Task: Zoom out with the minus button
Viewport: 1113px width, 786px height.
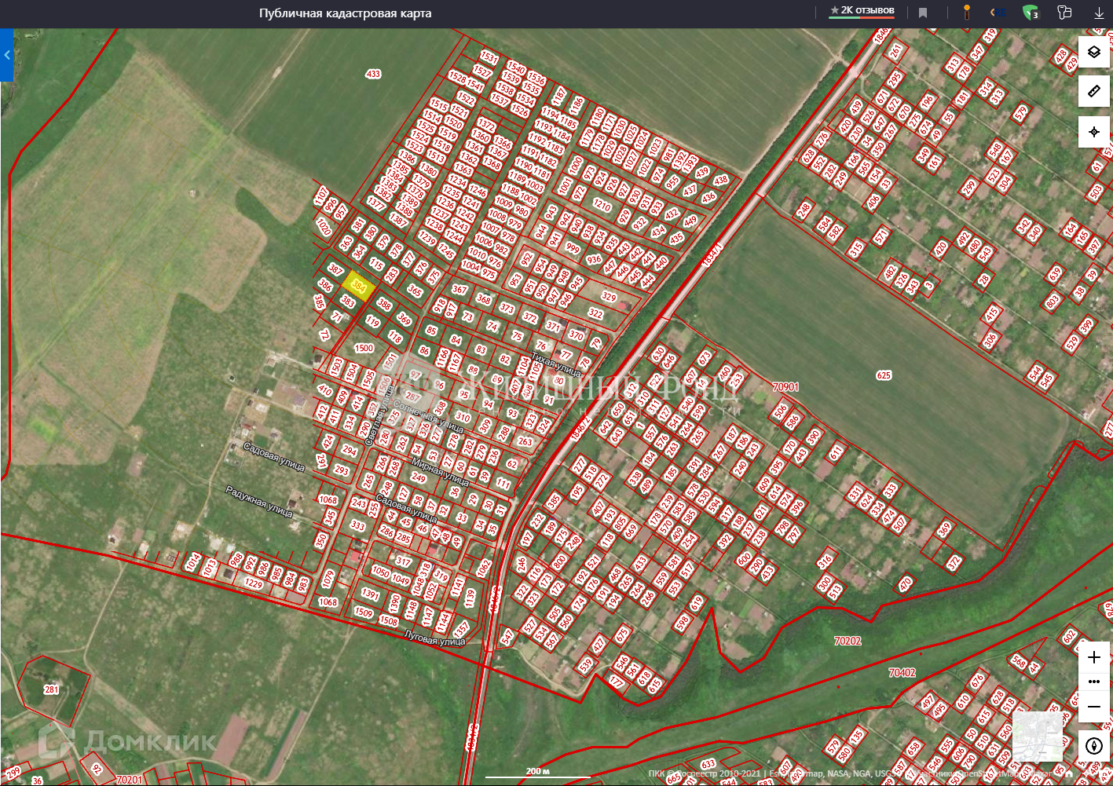Action: [x=1094, y=707]
